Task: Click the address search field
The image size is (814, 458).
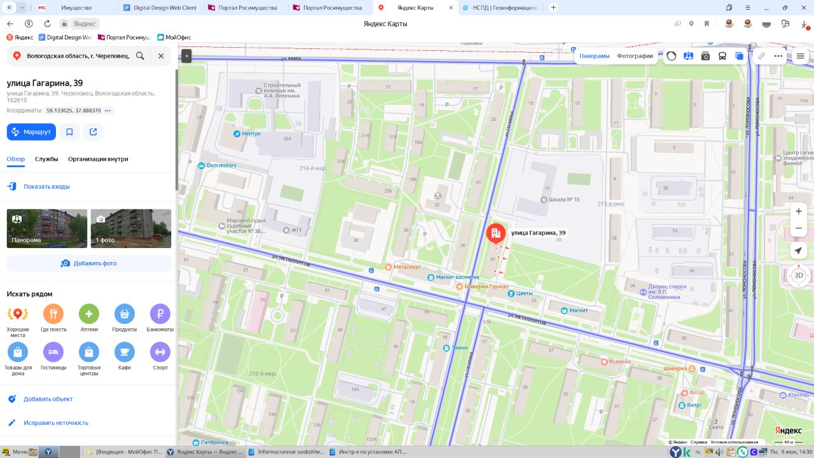Action: [x=78, y=56]
